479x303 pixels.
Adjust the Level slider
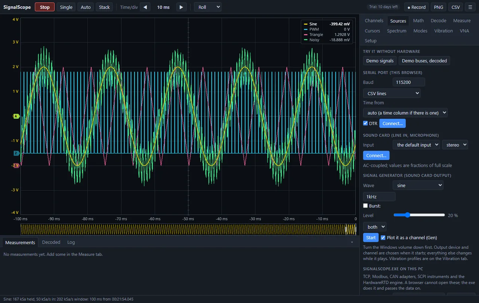419,215
